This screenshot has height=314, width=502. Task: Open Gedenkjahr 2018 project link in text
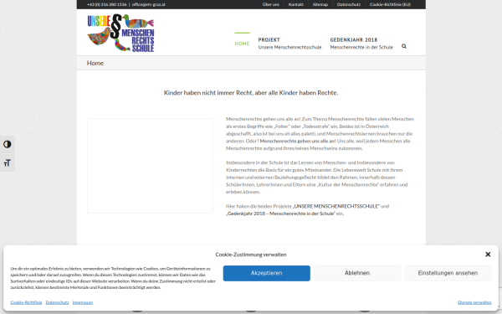[x=281, y=214]
